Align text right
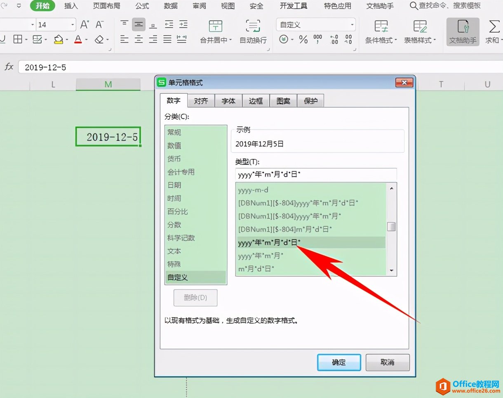This screenshot has height=398, width=503. (153, 40)
